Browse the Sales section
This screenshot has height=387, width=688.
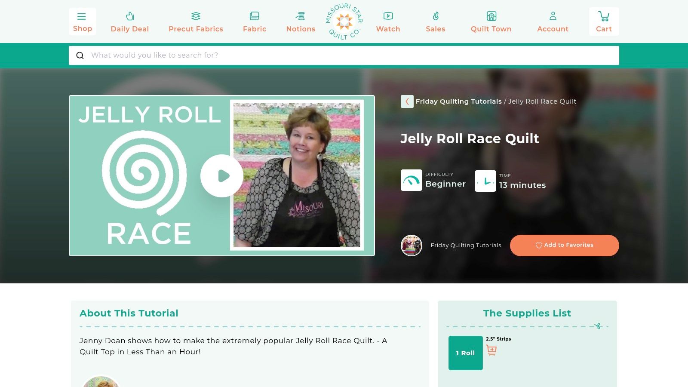(x=435, y=22)
